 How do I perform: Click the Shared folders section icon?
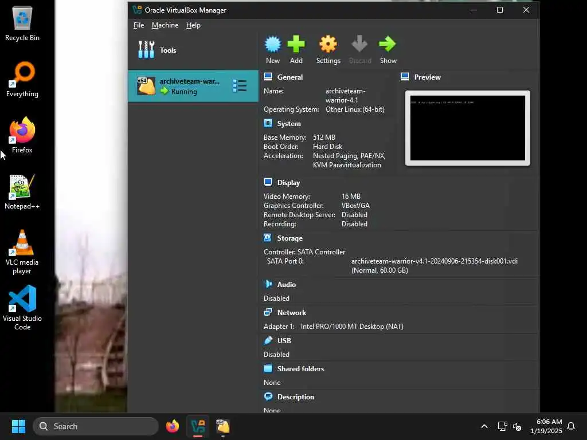(x=268, y=368)
